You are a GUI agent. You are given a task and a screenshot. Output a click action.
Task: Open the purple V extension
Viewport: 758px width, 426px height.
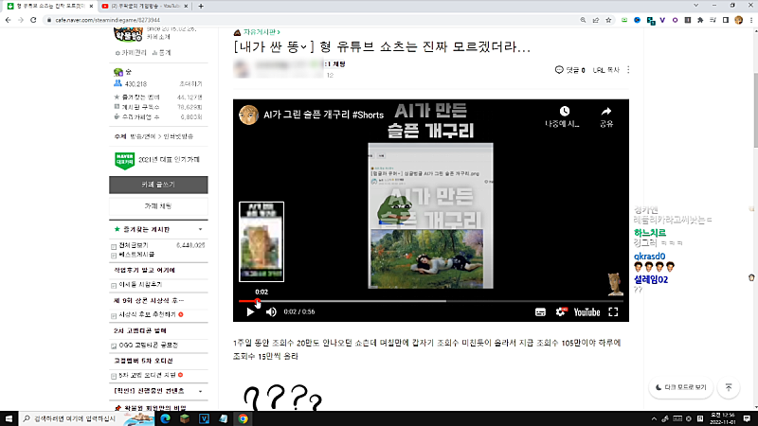(x=662, y=20)
